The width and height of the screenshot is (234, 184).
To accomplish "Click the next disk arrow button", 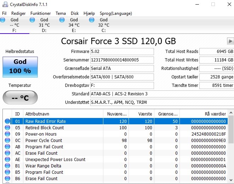I will [x=230, y=41].
